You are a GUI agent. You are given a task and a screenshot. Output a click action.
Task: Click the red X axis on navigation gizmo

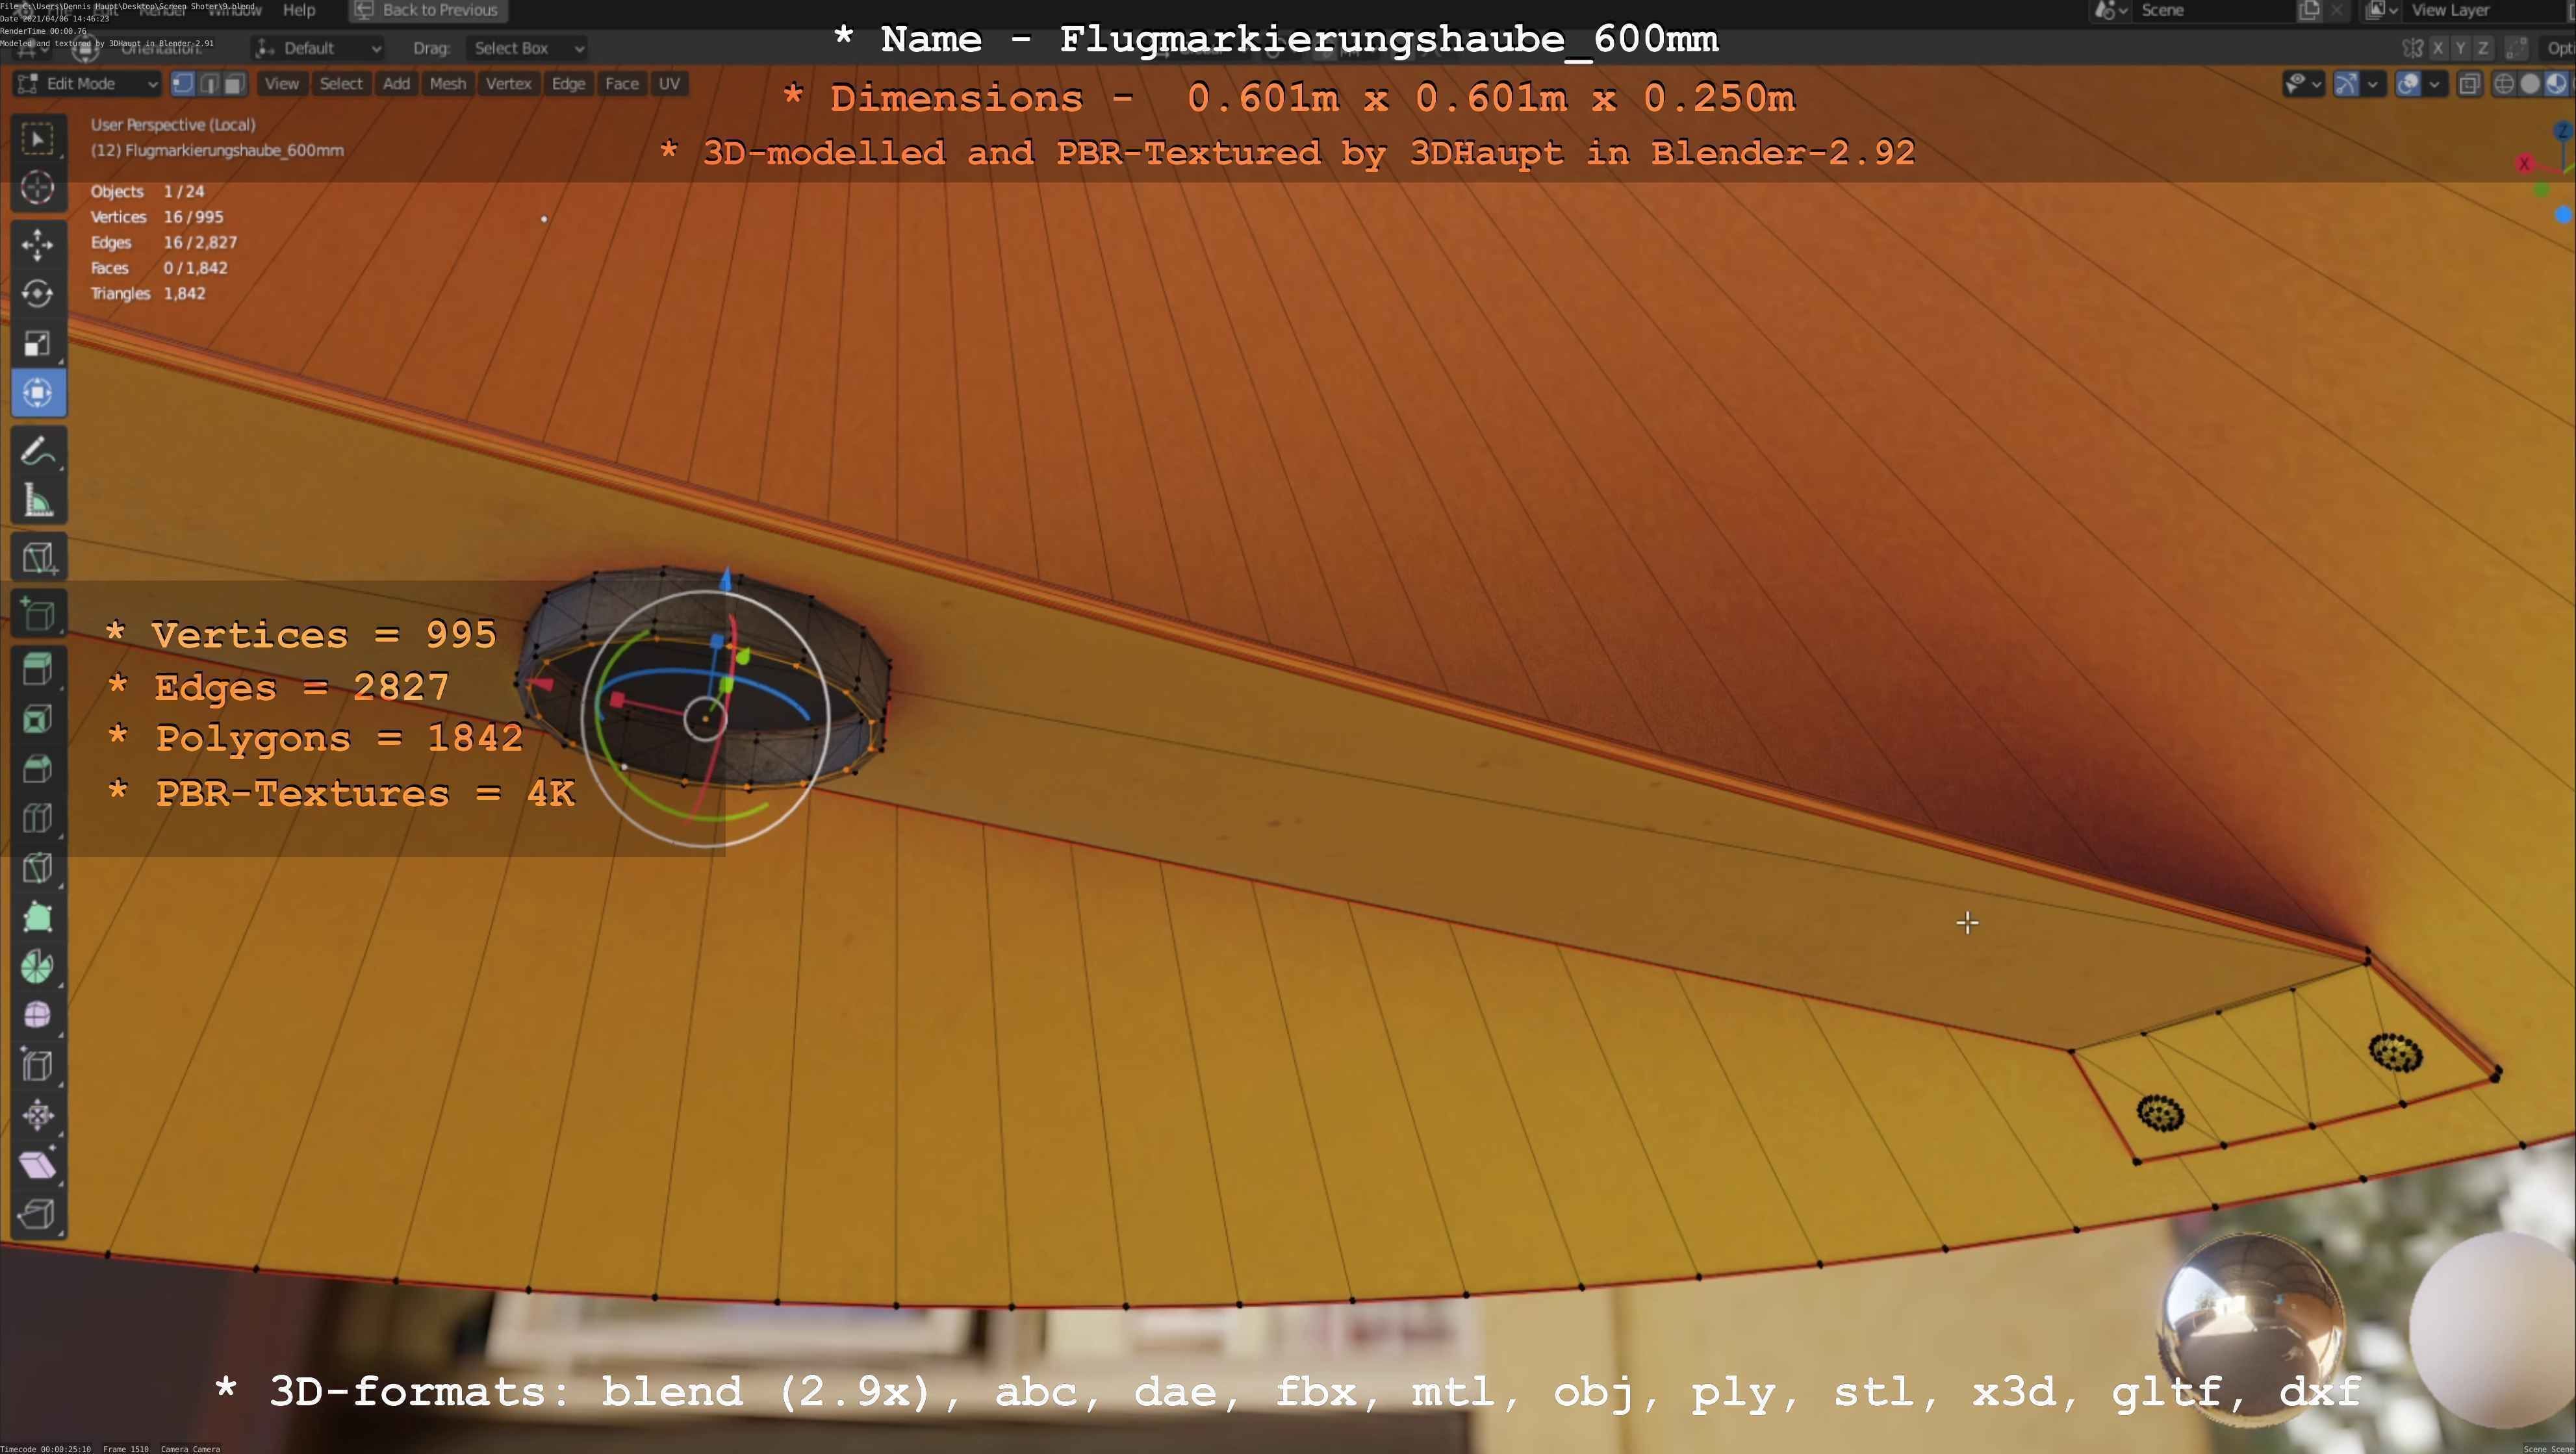2524,163
